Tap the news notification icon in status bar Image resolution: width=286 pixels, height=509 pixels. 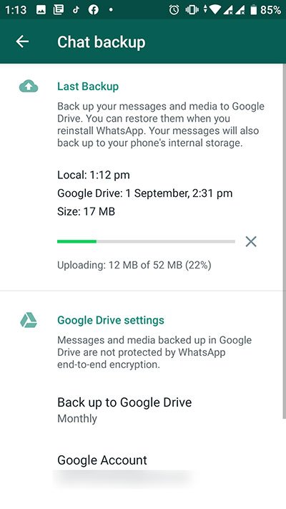(x=59, y=10)
